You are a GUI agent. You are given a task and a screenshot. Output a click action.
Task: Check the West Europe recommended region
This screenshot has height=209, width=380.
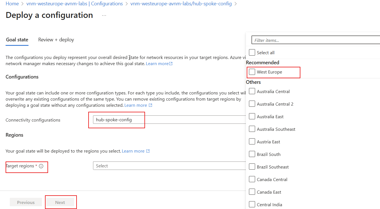(252, 72)
